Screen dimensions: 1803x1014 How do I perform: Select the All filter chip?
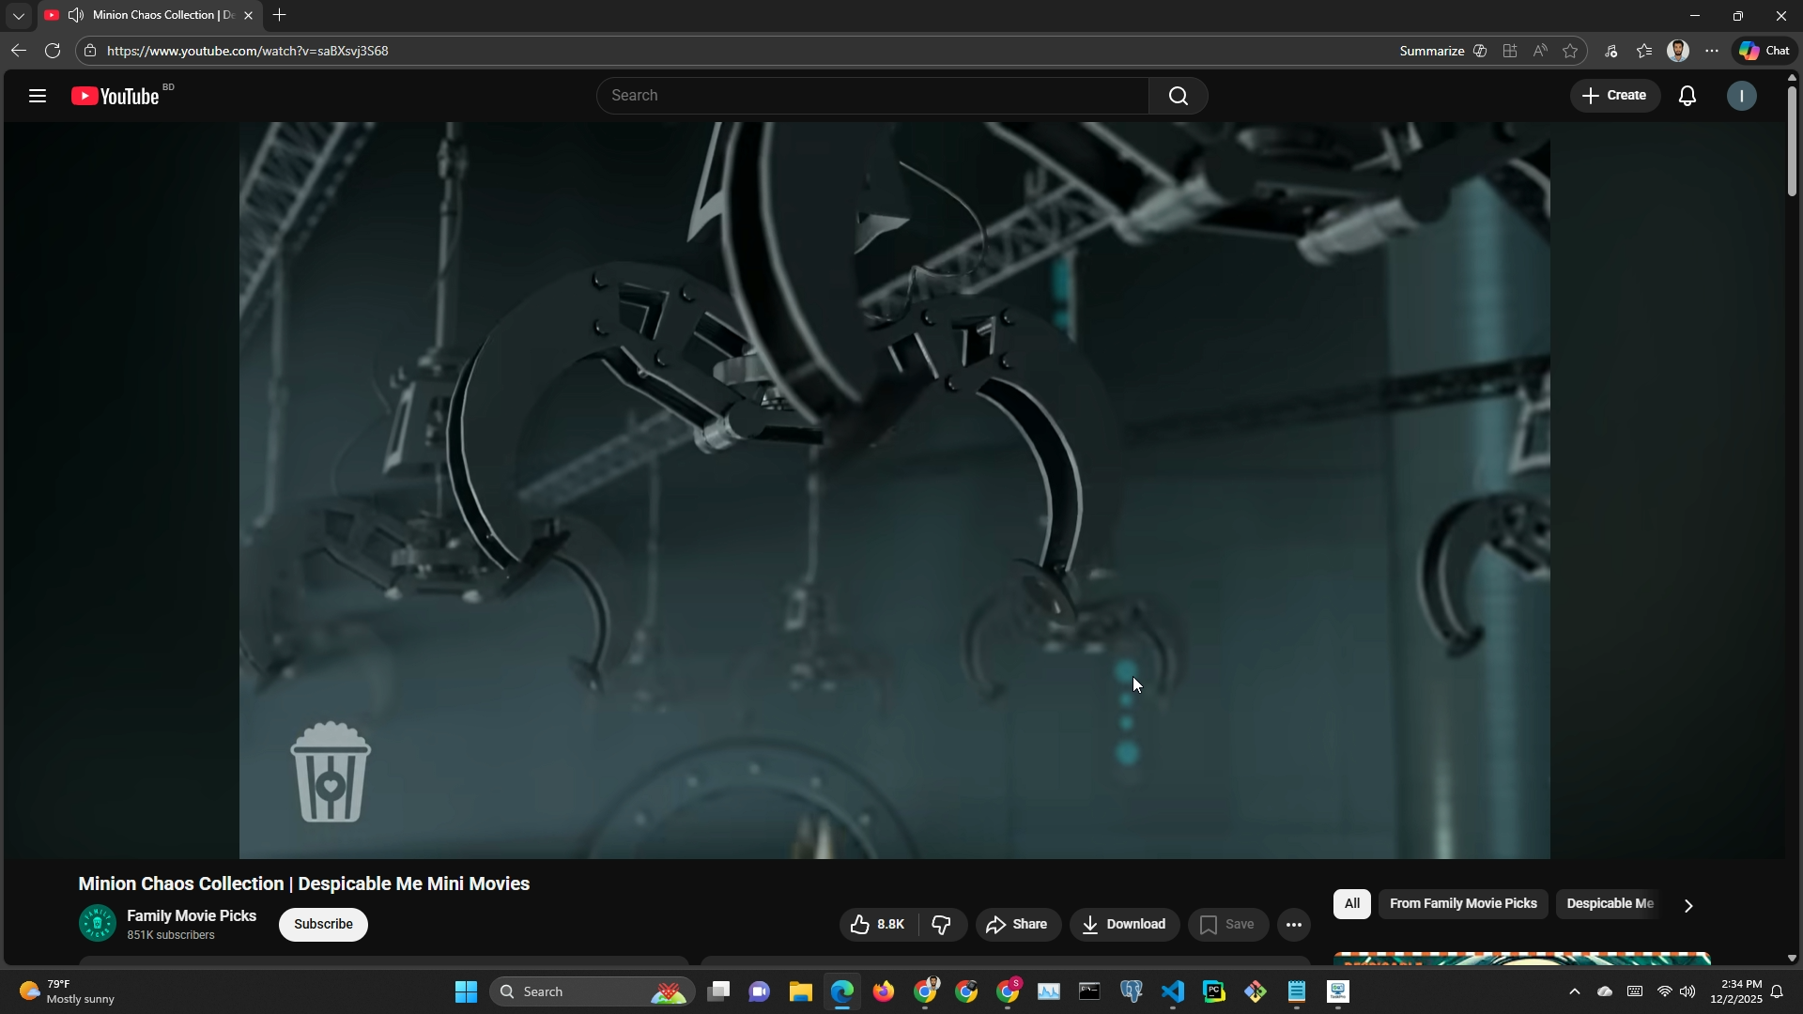tap(1351, 904)
